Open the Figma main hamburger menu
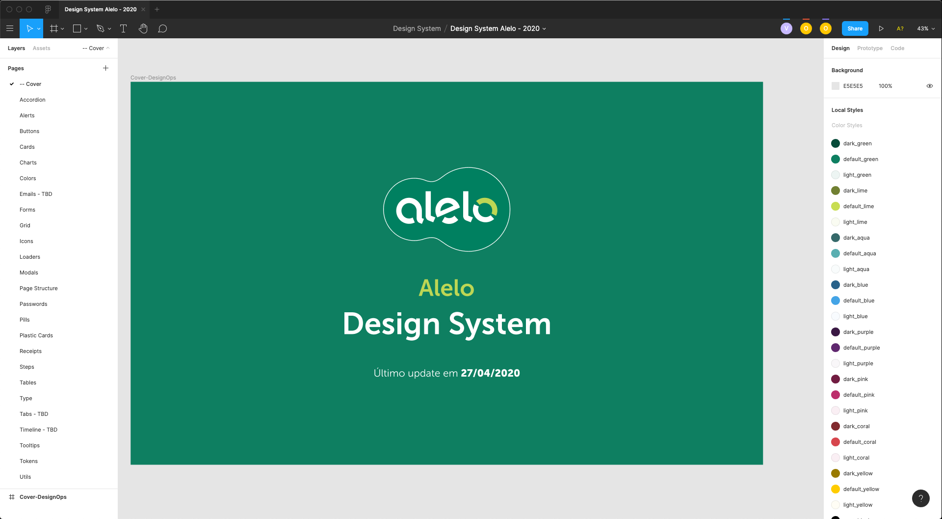 coord(9,28)
